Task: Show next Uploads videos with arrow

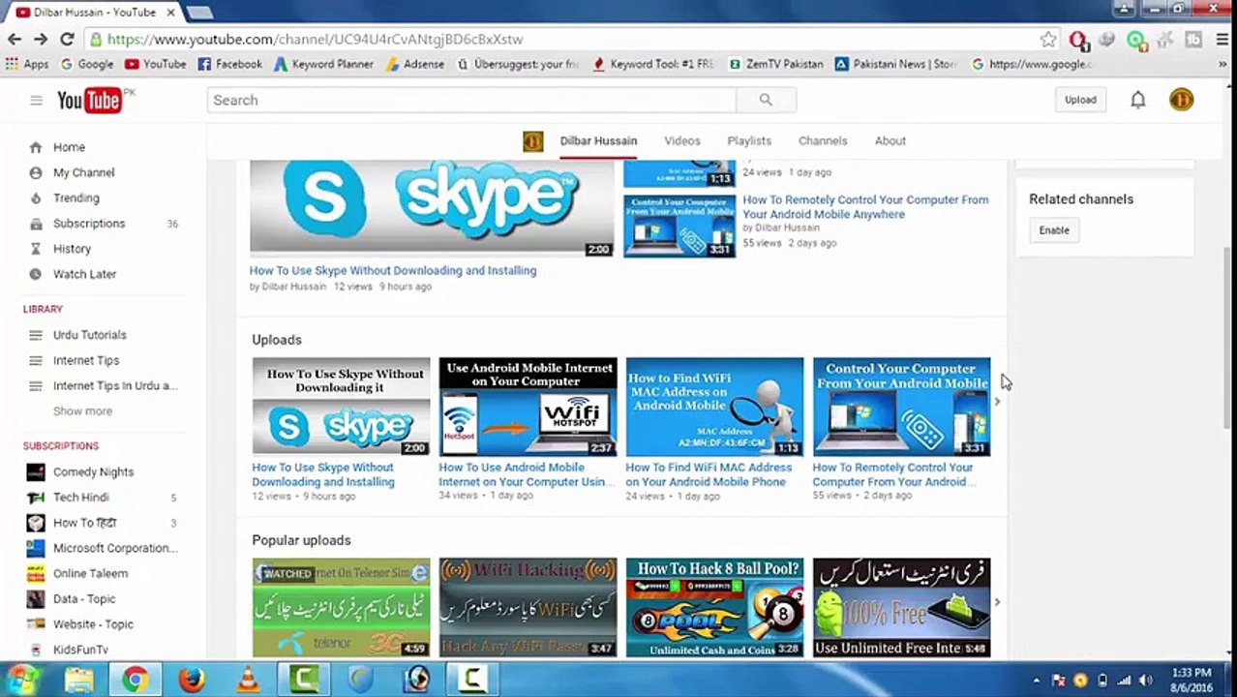Action: coord(997,402)
